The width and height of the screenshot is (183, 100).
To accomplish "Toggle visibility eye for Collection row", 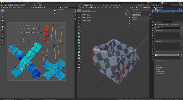I will 181,9.
